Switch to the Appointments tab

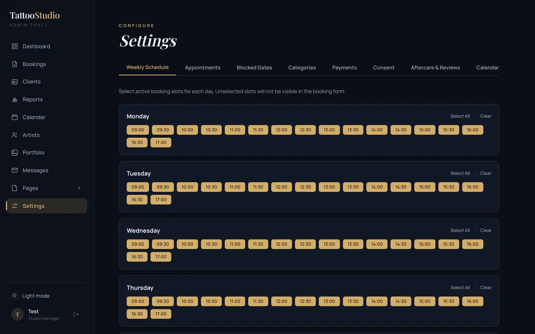(203, 67)
